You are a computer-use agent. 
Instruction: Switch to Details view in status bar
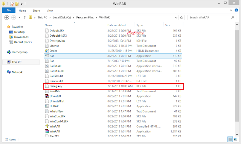[x=230, y=139]
